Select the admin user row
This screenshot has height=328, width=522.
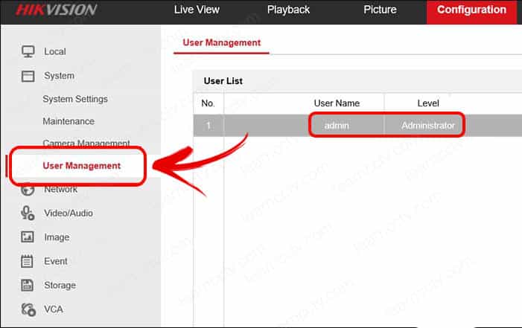click(x=337, y=126)
